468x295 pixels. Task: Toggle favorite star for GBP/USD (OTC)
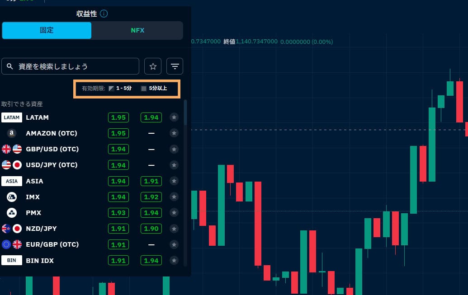pyautogui.click(x=174, y=149)
